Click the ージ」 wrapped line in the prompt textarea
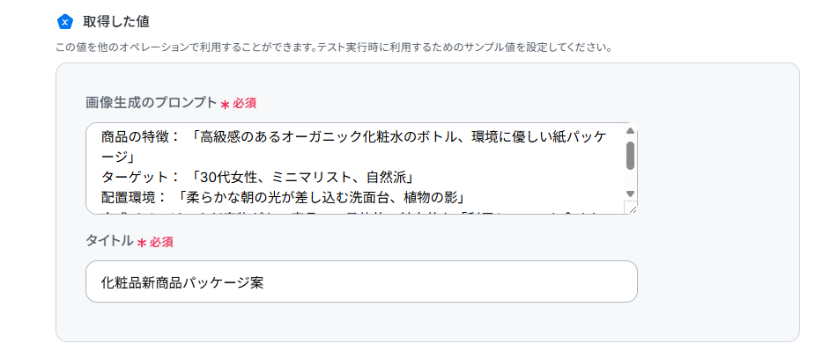The image size is (837, 358). (117, 157)
